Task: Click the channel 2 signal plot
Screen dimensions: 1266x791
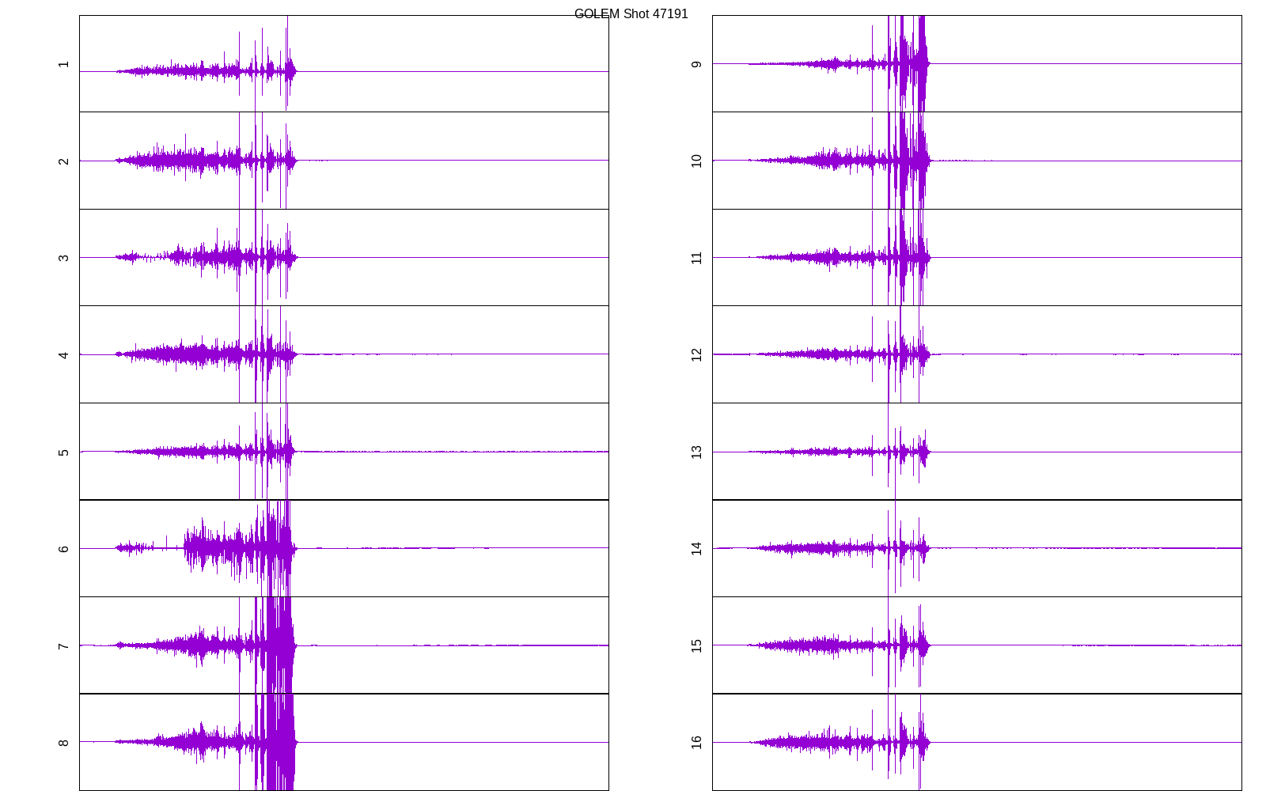Action: [344, 161]
